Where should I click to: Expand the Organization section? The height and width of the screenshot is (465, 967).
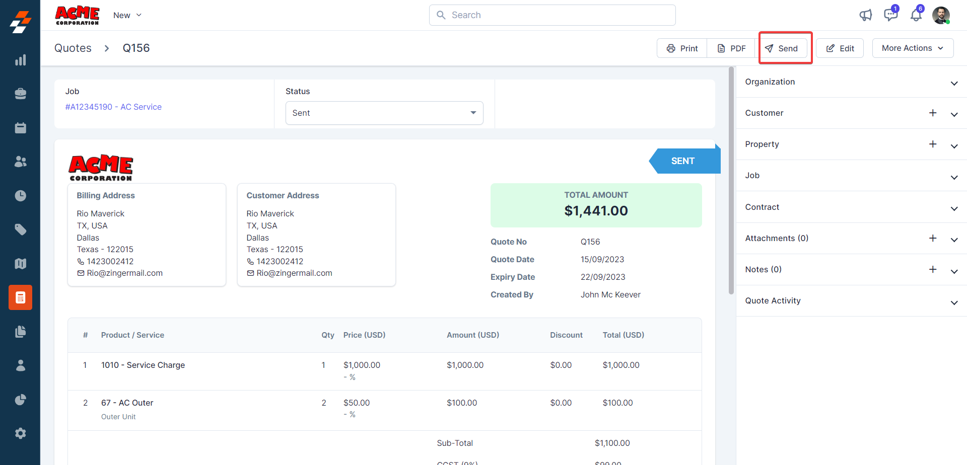(x=954, y=83)
